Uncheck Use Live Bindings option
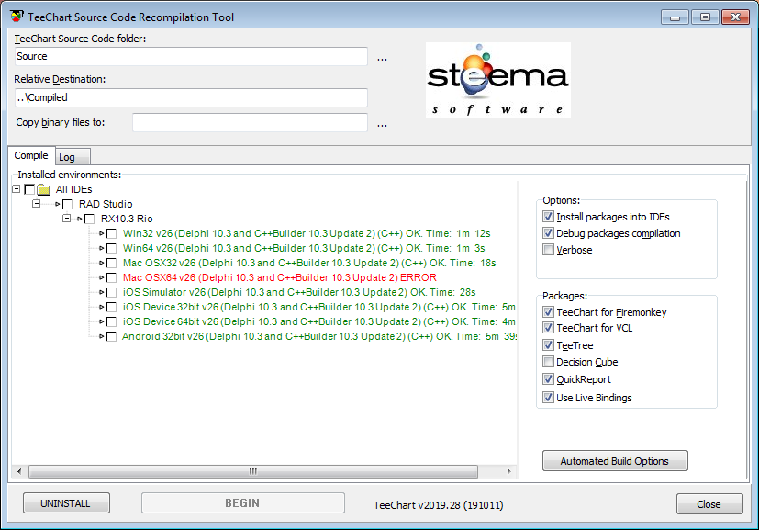The width and height of the screenshot is (759, 530). pyautogui.click(x=548, y=397)
